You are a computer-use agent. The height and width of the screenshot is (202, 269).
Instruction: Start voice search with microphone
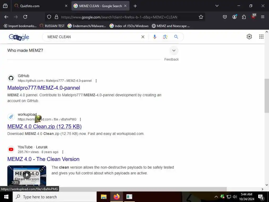(x=155, y=37)
